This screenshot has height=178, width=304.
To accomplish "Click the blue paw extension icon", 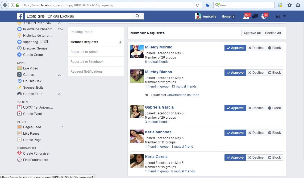I will 207,5.
